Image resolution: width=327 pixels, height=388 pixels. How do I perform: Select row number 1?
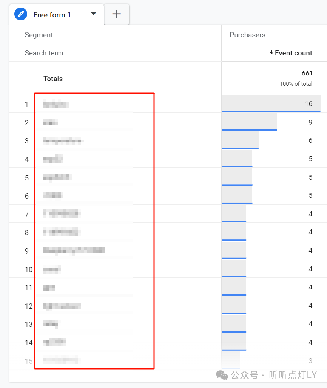click(26, 105)
